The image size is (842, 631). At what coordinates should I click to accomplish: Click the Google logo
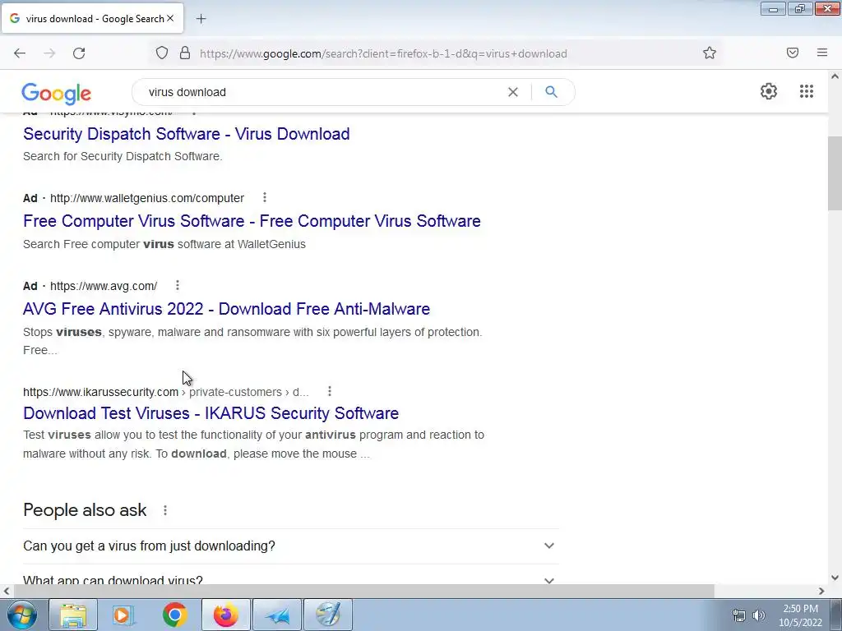pyautogui.click(x=57, y=94)
